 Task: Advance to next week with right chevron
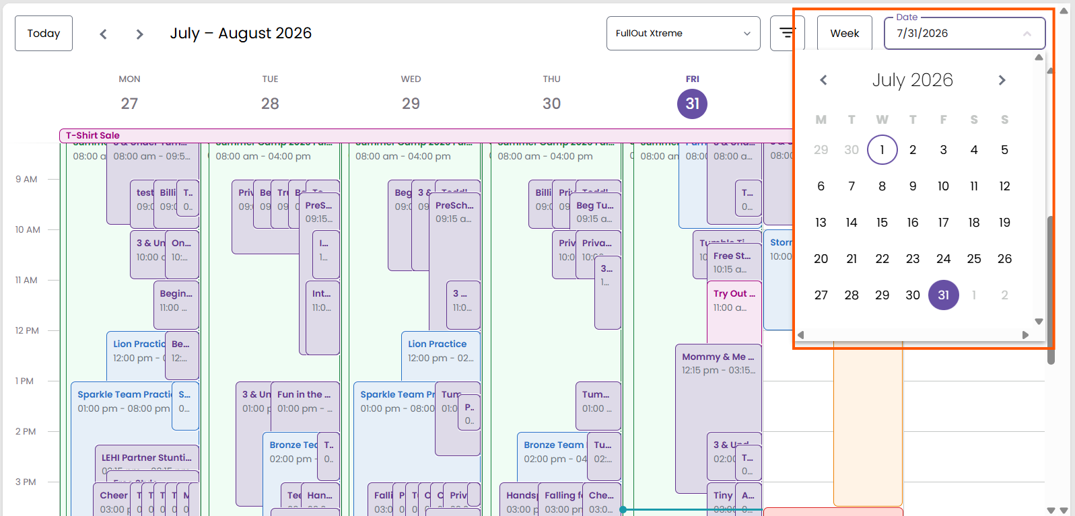pyautogui.click(x=139, y=34)
